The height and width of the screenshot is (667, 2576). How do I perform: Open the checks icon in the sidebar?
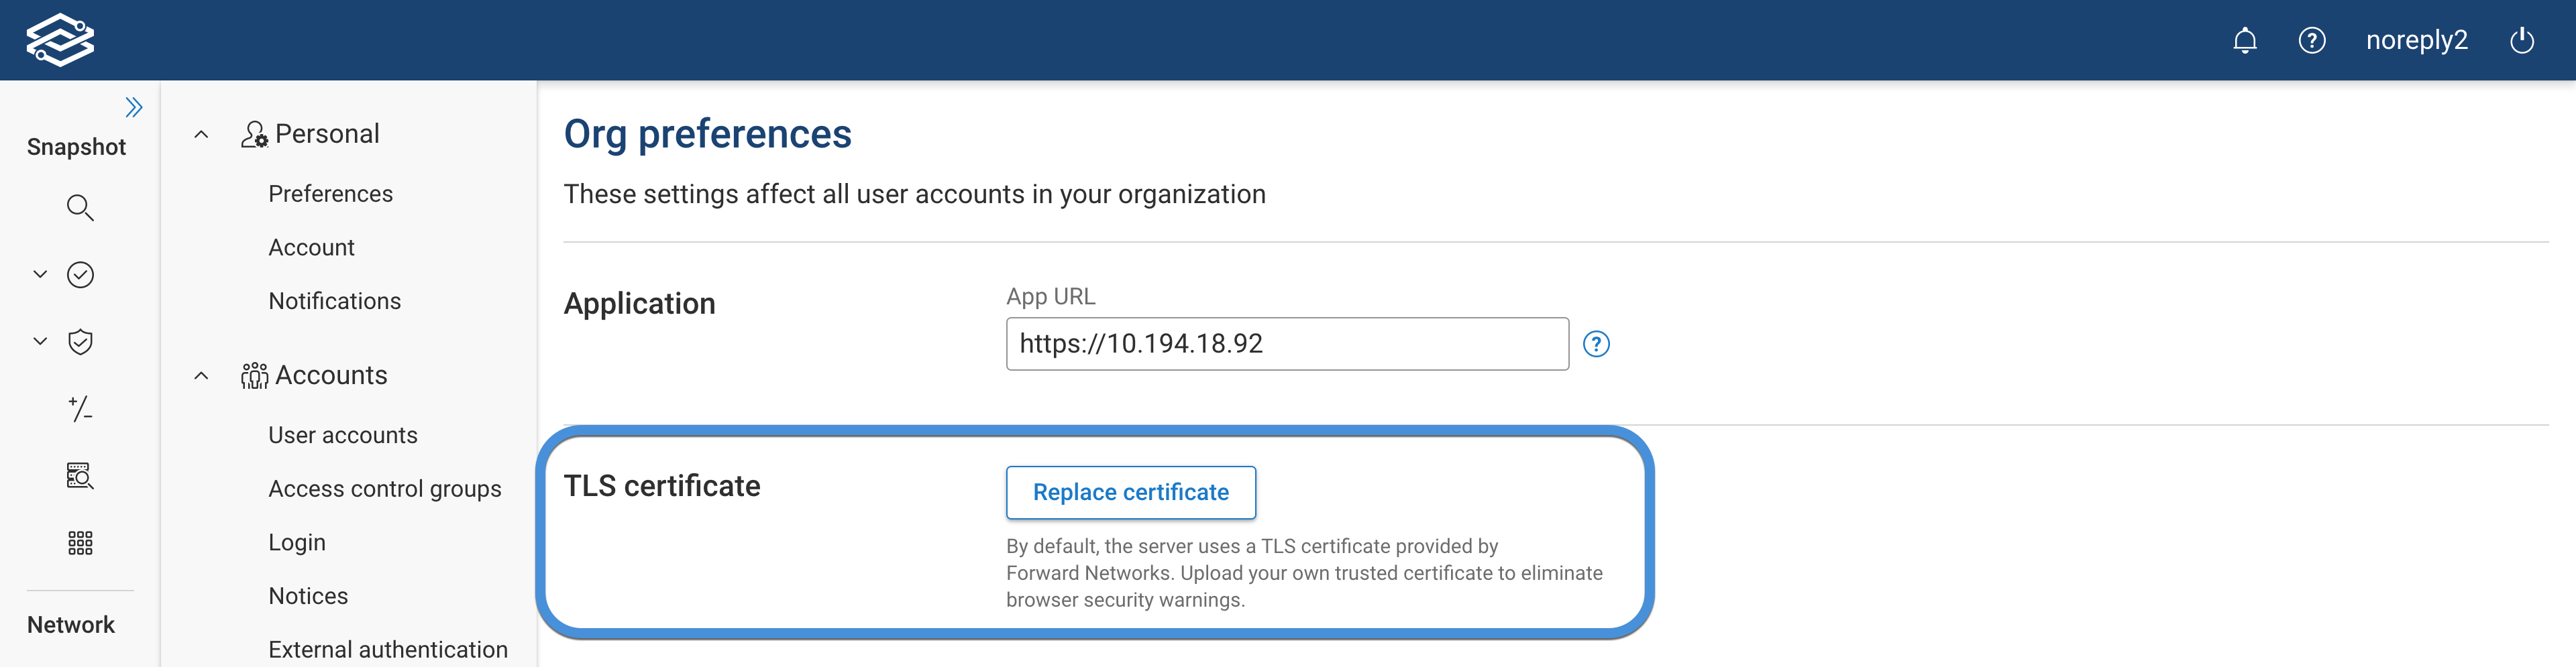(x=80, y=274)
